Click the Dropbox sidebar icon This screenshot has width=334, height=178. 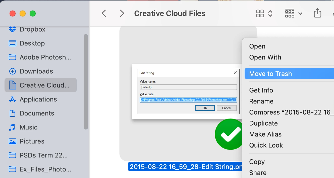coord(12,29)
